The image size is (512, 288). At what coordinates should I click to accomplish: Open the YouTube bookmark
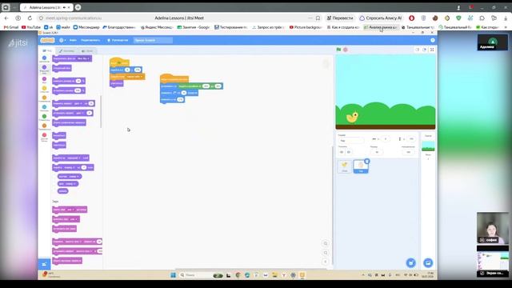point(31,27)
